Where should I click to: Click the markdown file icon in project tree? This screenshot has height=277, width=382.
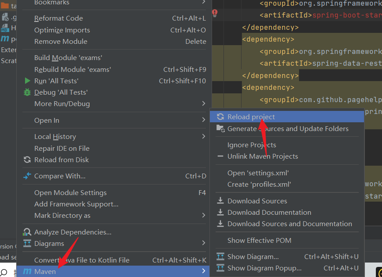pyautogui.click(x=5, y=28)
